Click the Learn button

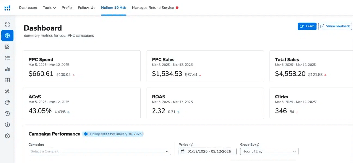click(307, 26)
